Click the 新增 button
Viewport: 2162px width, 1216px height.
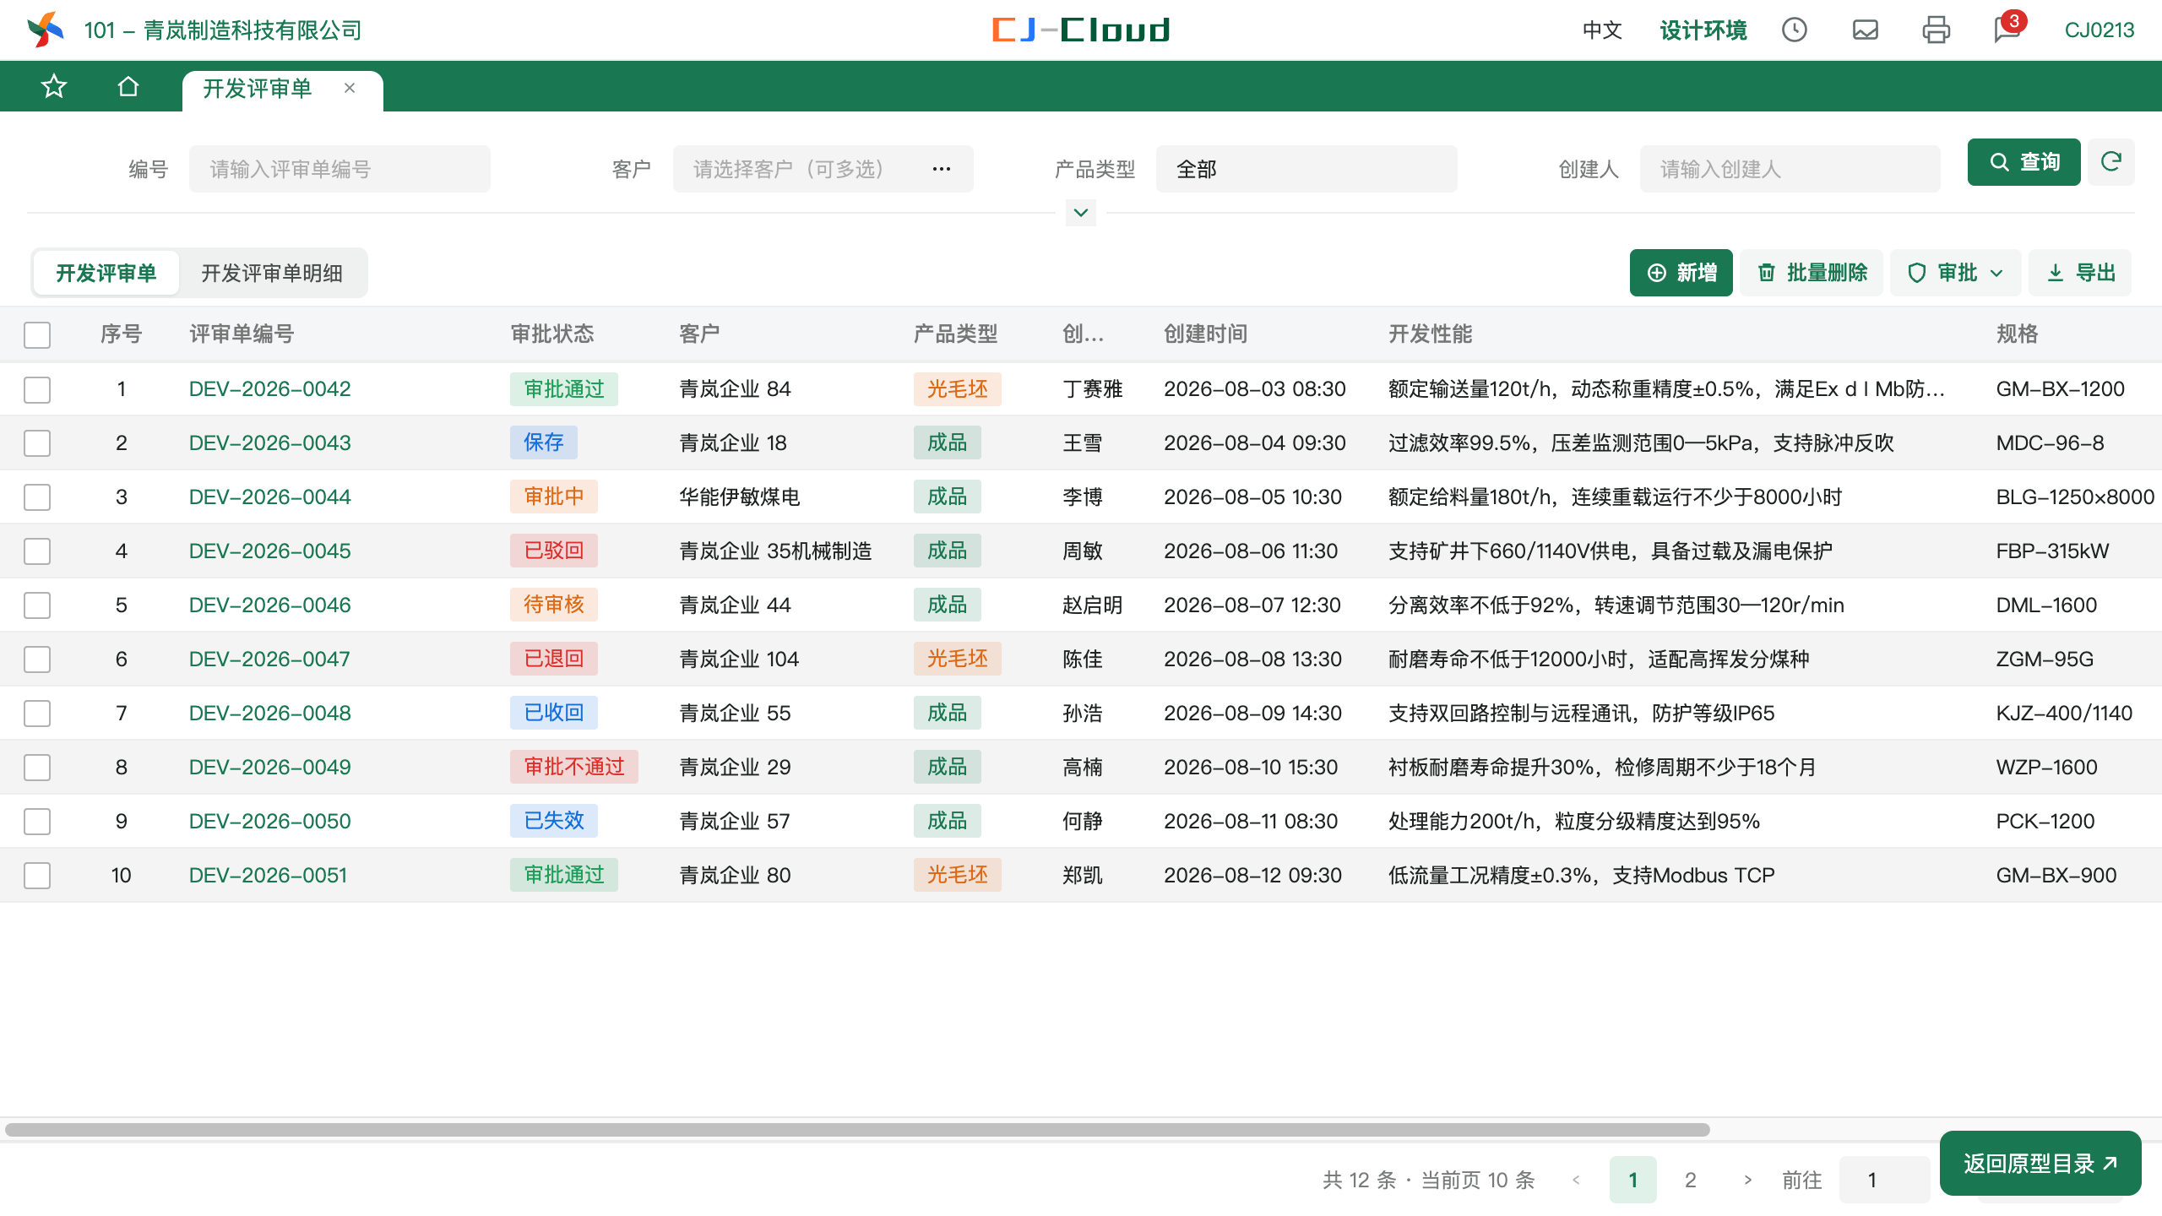pos(1681,273)
